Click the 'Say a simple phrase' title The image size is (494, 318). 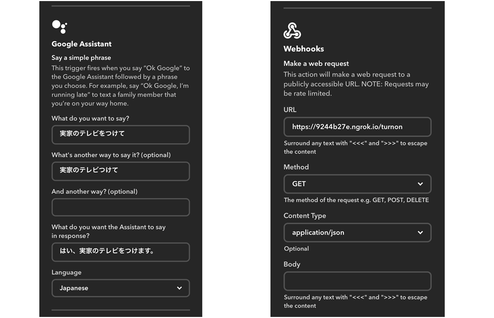click(x=81, y=58)
